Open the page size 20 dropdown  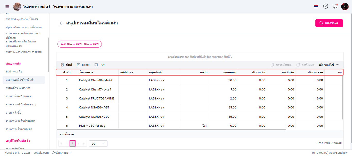point(98,144)
